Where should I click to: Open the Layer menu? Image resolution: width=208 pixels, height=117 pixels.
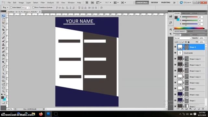(x=28, y=3)
